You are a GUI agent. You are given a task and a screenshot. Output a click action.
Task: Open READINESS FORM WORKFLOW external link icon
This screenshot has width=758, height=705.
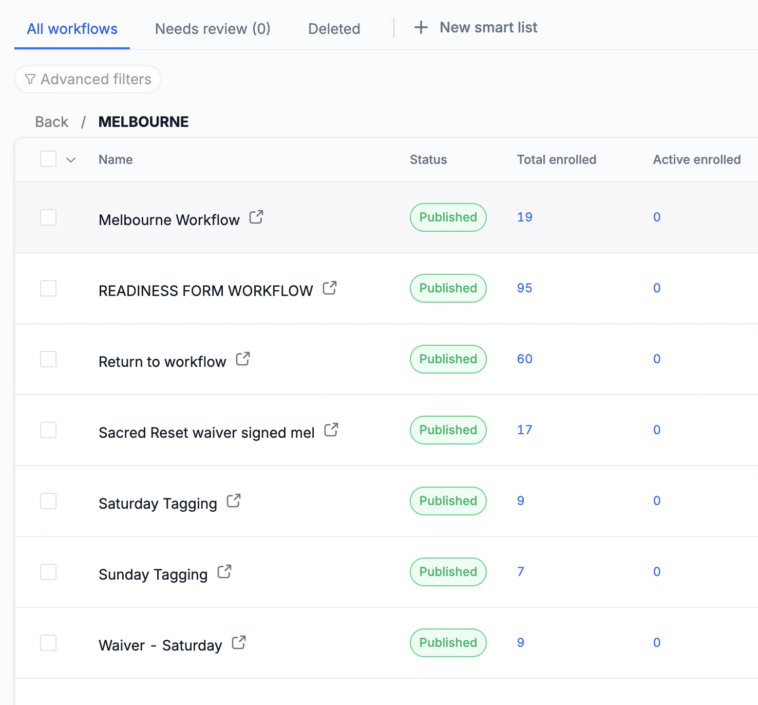click(x=330, y=288)
